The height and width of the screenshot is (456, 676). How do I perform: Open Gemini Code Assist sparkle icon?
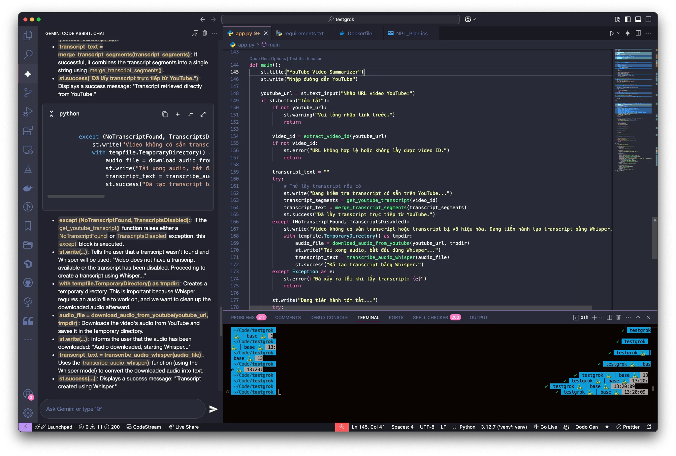(x=28, y=74)
